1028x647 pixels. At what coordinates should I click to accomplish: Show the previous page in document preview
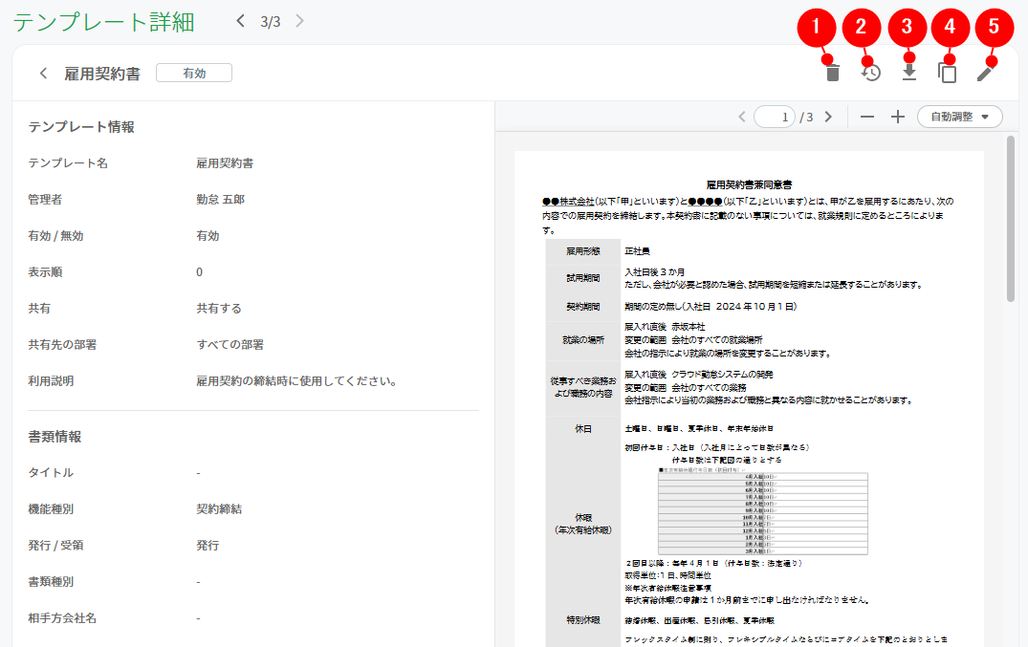741,117
